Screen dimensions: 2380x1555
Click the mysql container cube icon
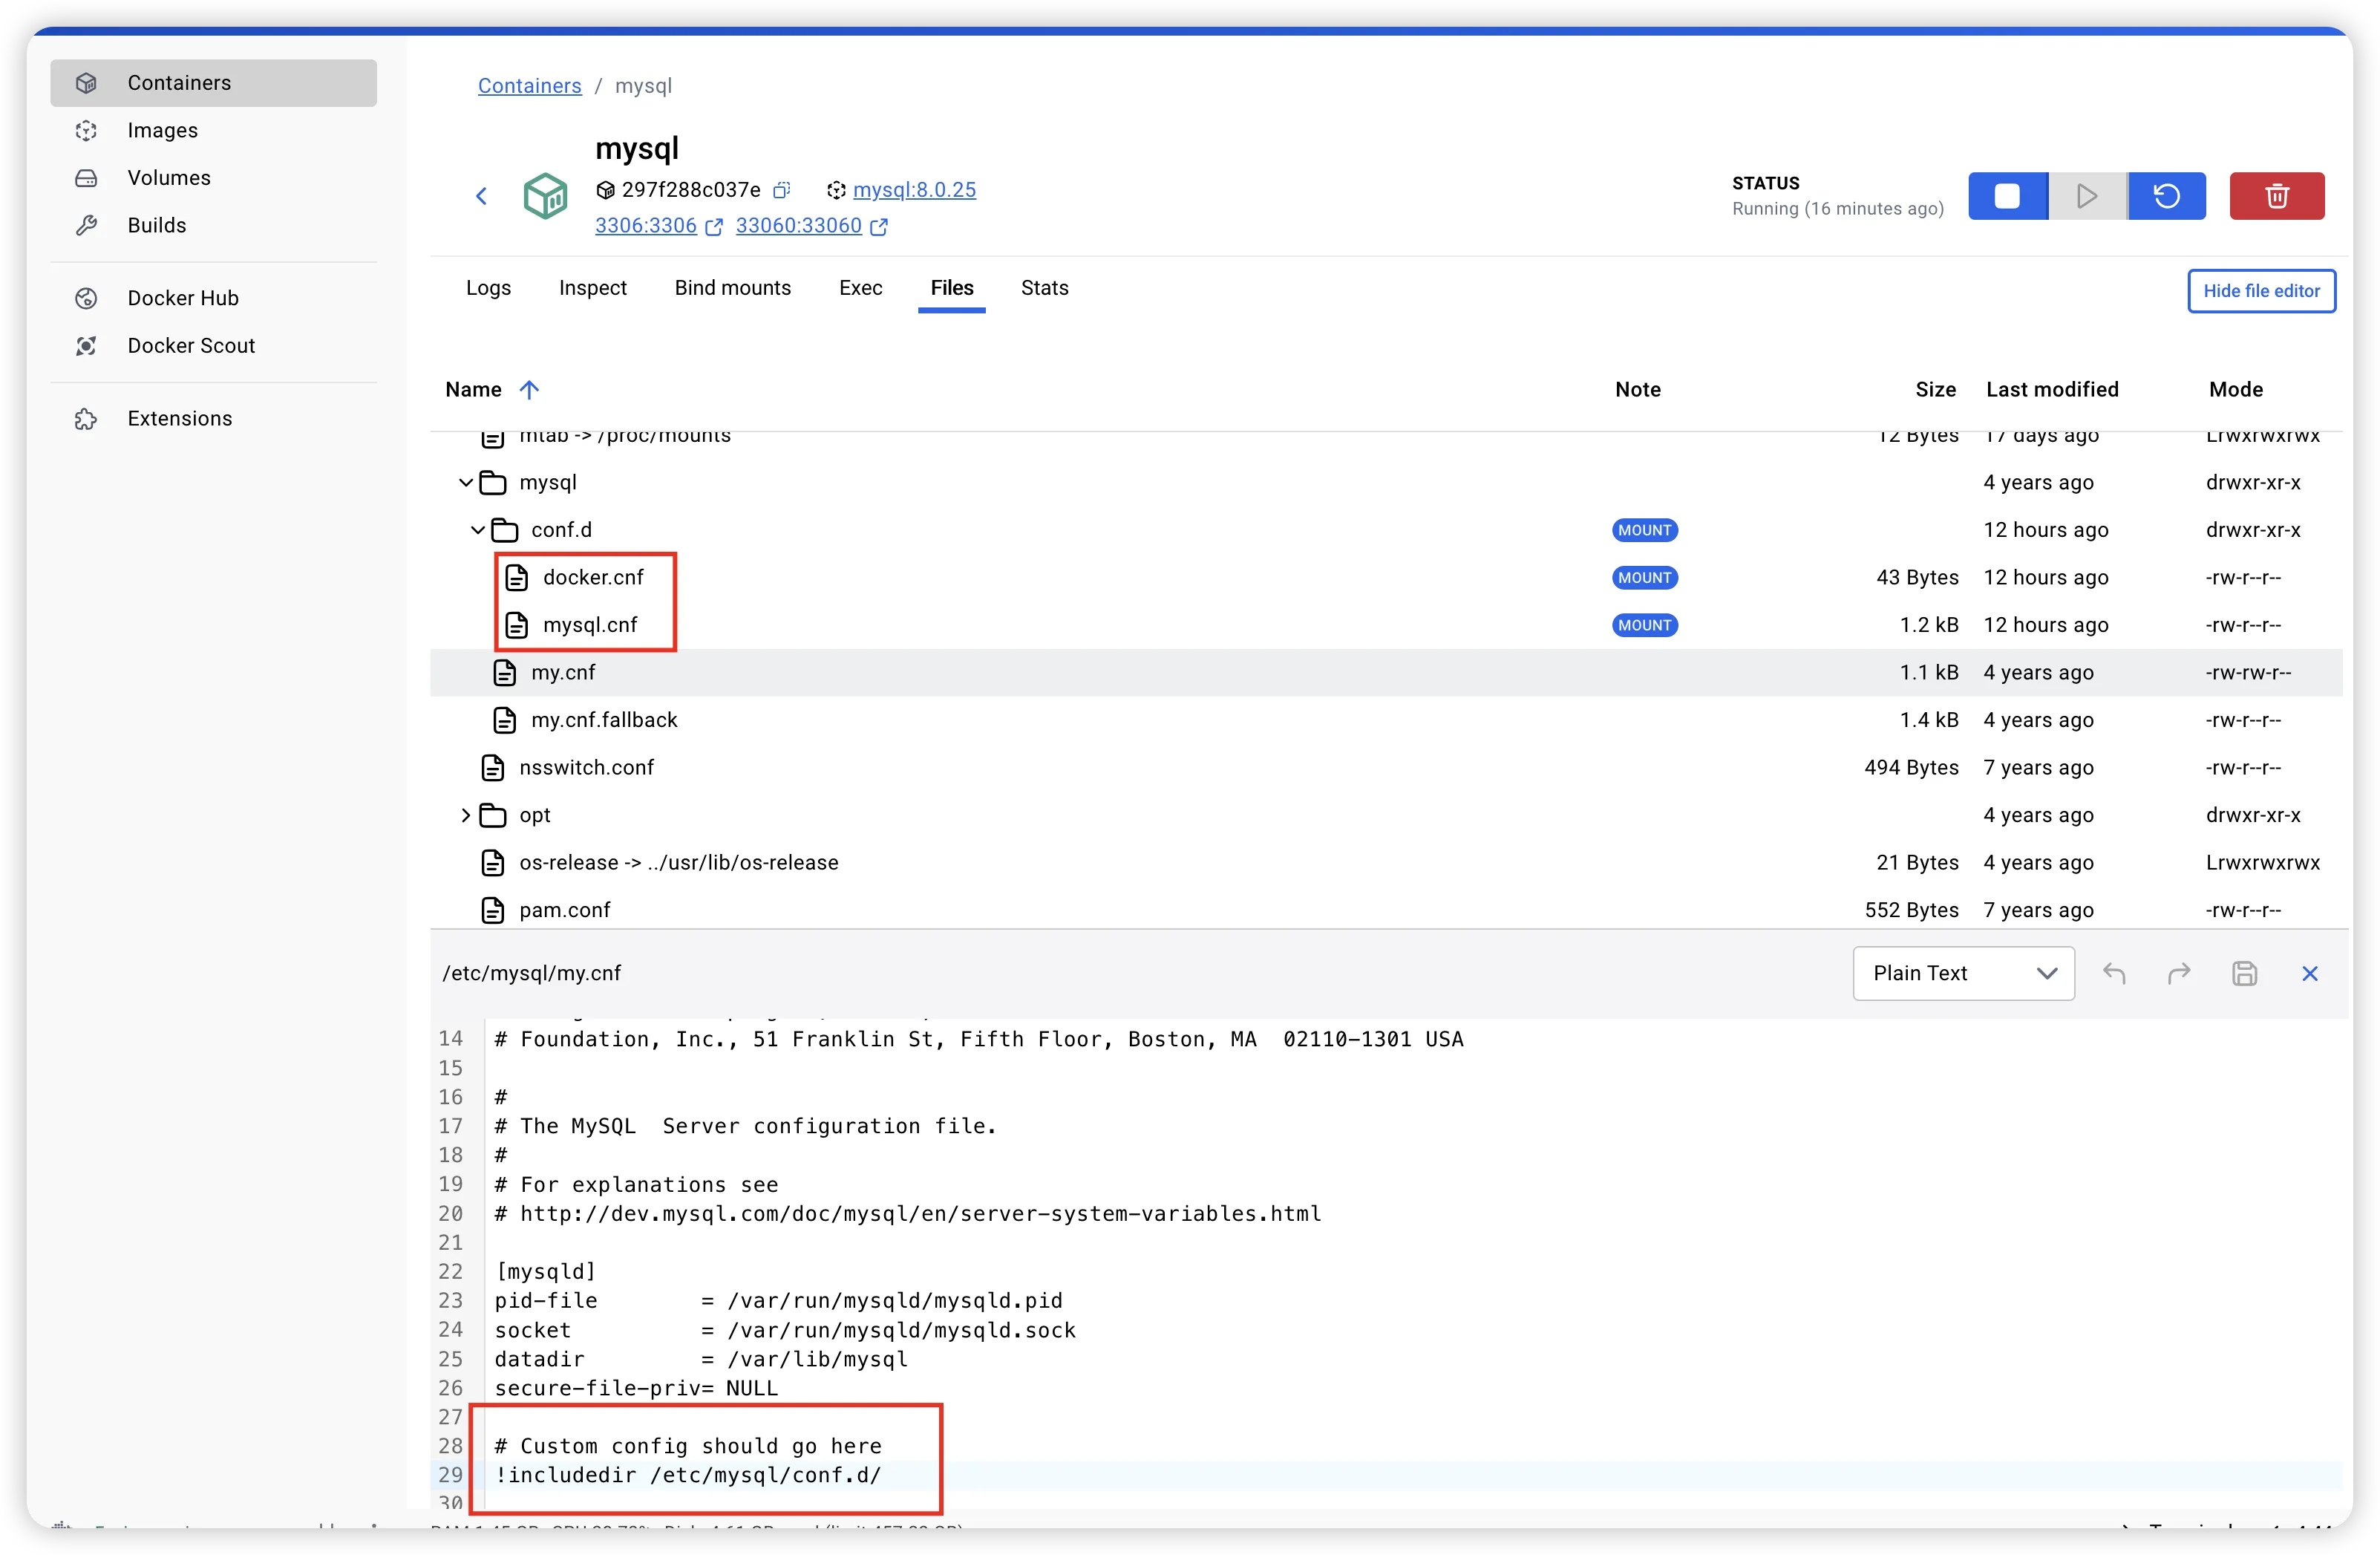click(545, 196)
